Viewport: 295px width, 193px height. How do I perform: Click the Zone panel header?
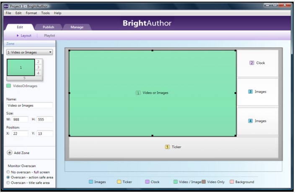coord(29,44)
